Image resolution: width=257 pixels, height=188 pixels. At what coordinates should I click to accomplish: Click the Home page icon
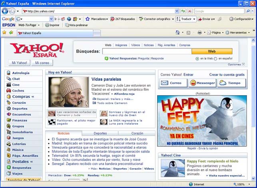177,32
